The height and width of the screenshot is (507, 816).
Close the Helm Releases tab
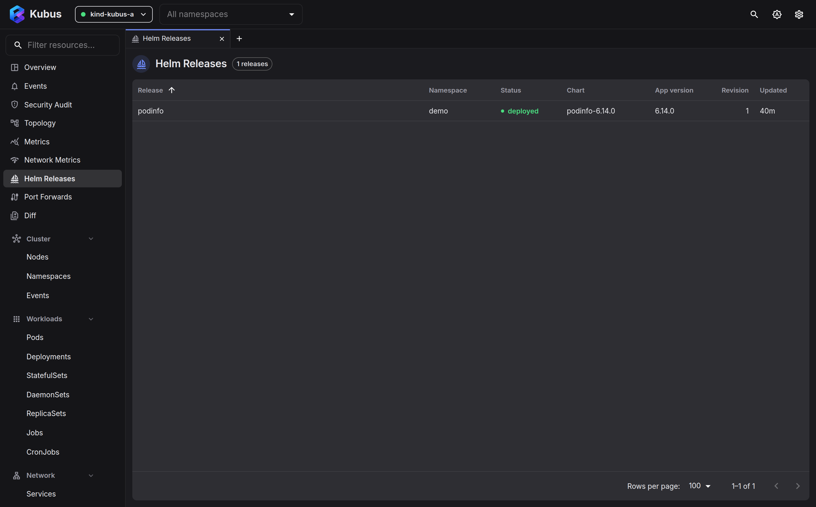click(222, 39)
